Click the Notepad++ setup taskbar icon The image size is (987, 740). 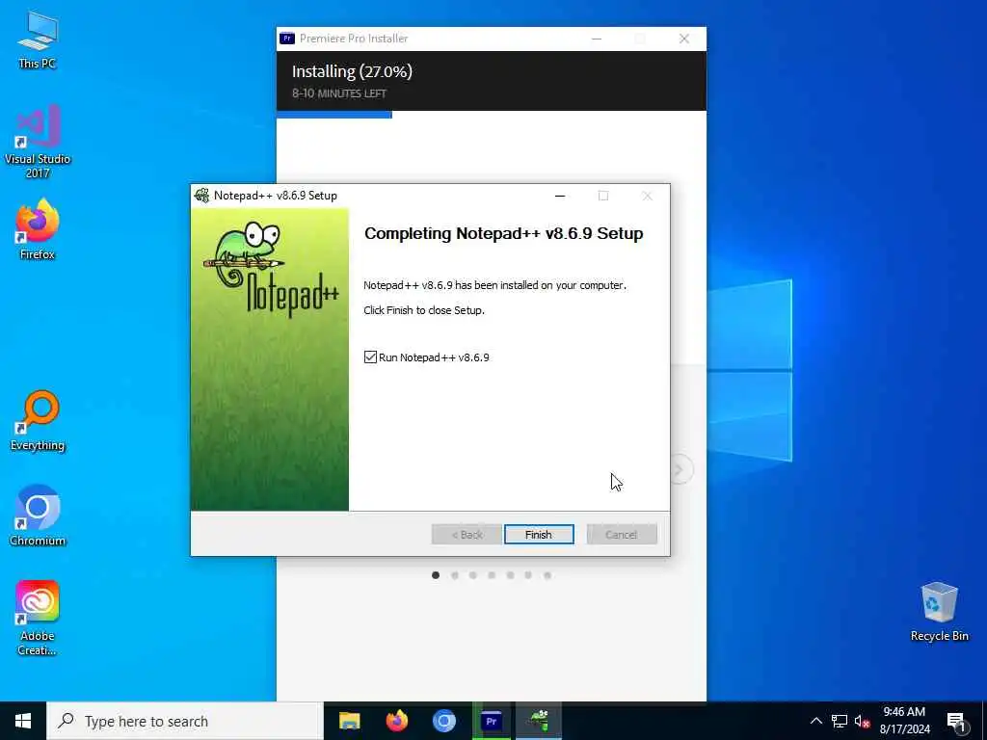click(x=539, y=721)
